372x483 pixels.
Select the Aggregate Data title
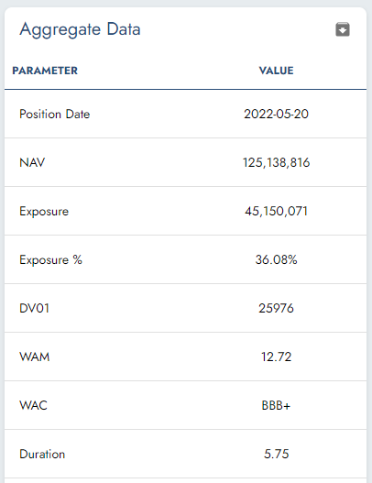(x=80, y=30)
